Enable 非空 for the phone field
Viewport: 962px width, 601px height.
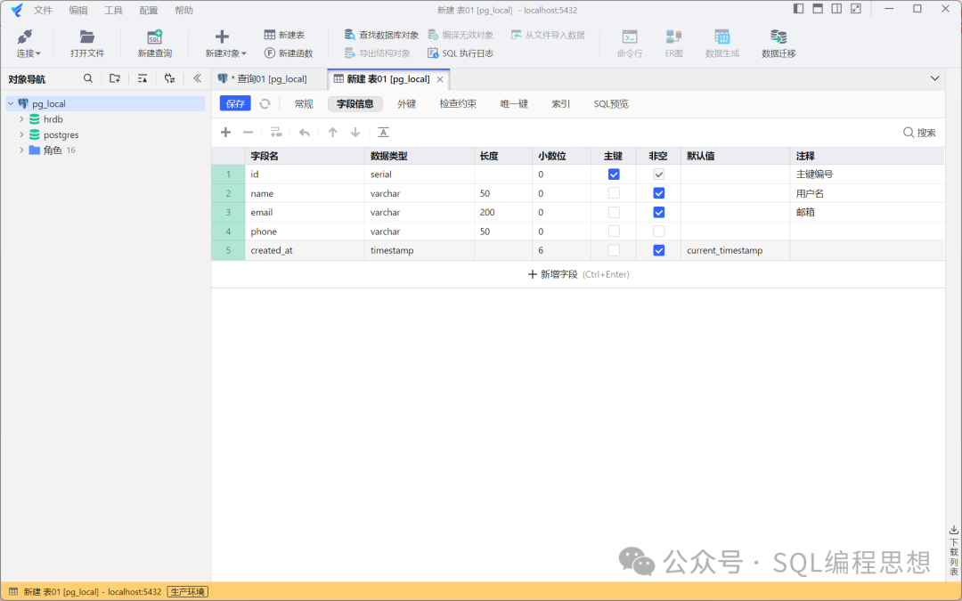point(657,231)
